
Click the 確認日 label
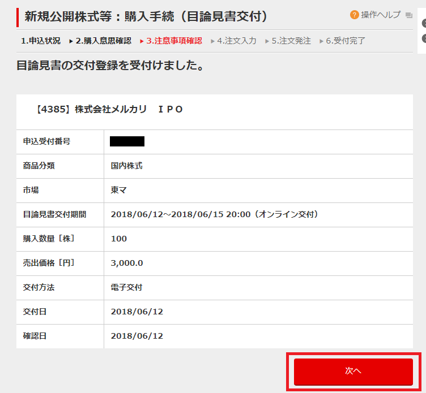click(35, 336)
